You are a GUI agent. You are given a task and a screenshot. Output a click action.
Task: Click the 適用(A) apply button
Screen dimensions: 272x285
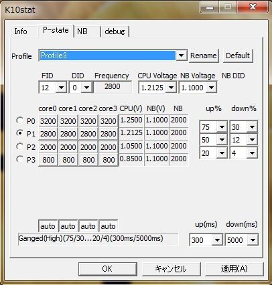(234, 269)
